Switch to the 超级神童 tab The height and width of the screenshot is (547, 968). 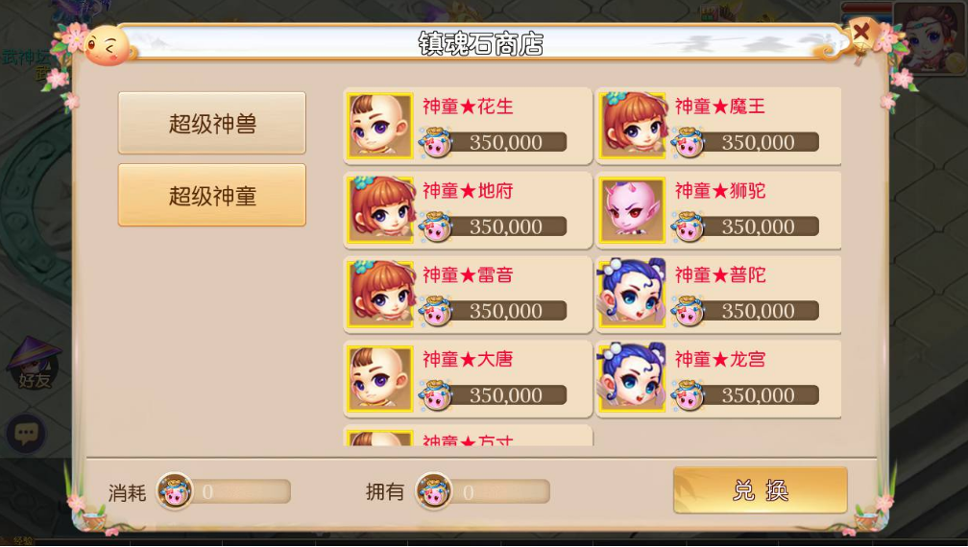point(211,196)
